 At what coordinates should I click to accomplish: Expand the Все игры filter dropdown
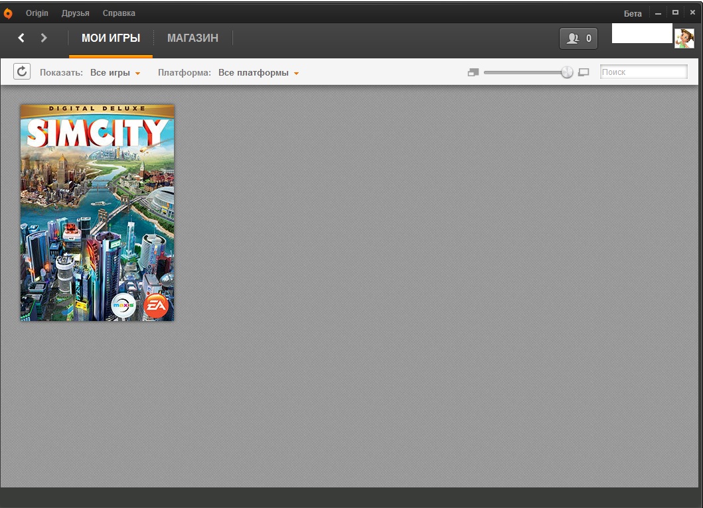[116, 72]
